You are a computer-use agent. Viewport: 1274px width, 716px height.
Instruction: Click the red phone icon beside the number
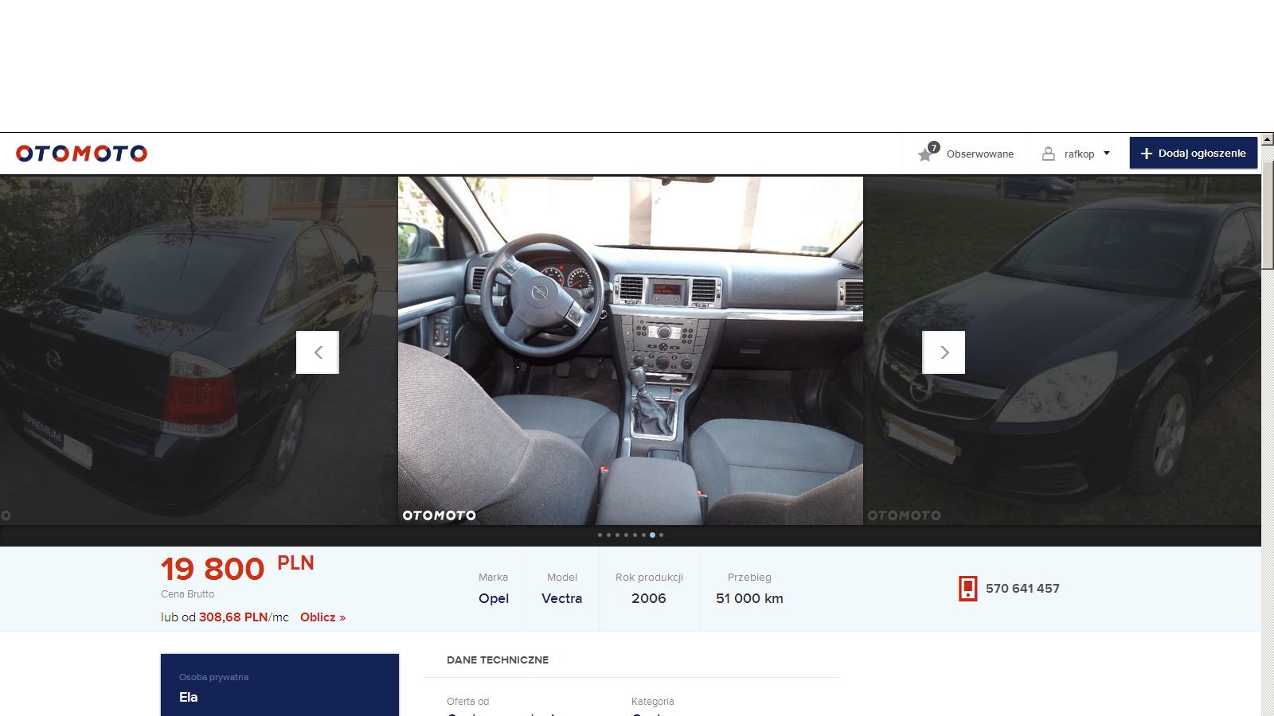(967, 589)
